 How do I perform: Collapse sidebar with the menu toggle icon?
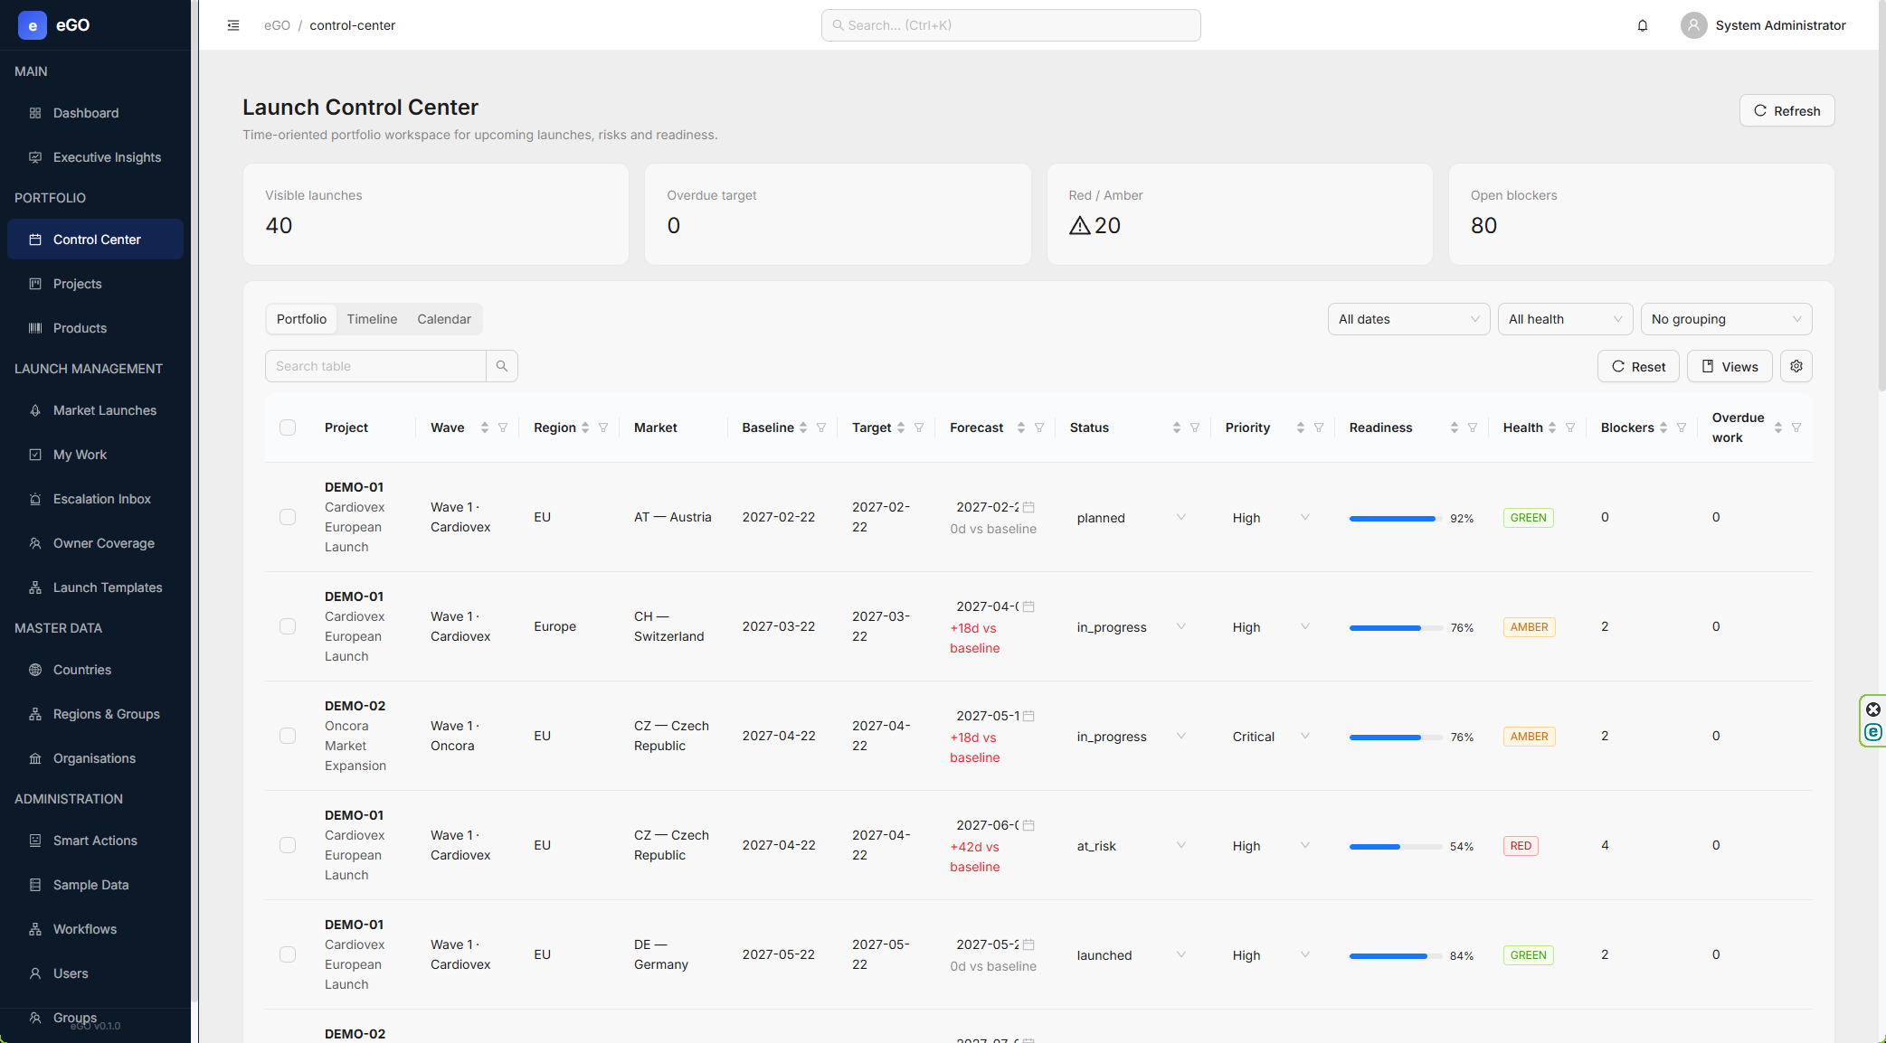point(233,25)
